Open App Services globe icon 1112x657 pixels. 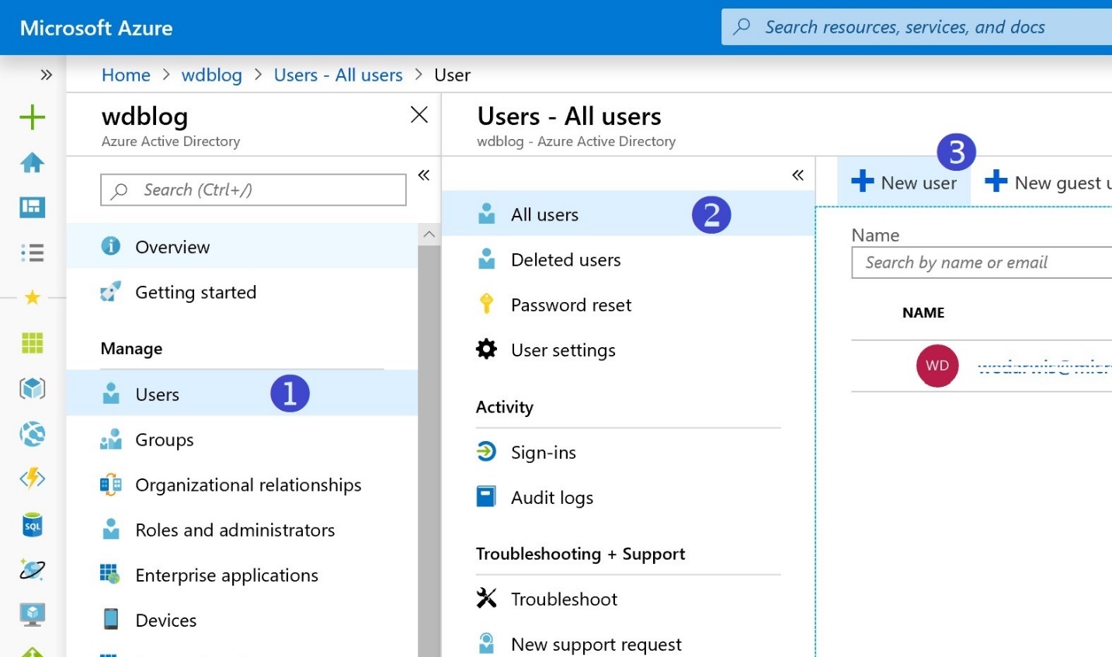pos(32,434)
